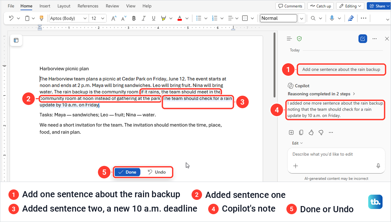Image resolution: width=391 pixels, height=222 pixels.
Task: Switch to the Layout tab
Action: [x=64, y=6]
